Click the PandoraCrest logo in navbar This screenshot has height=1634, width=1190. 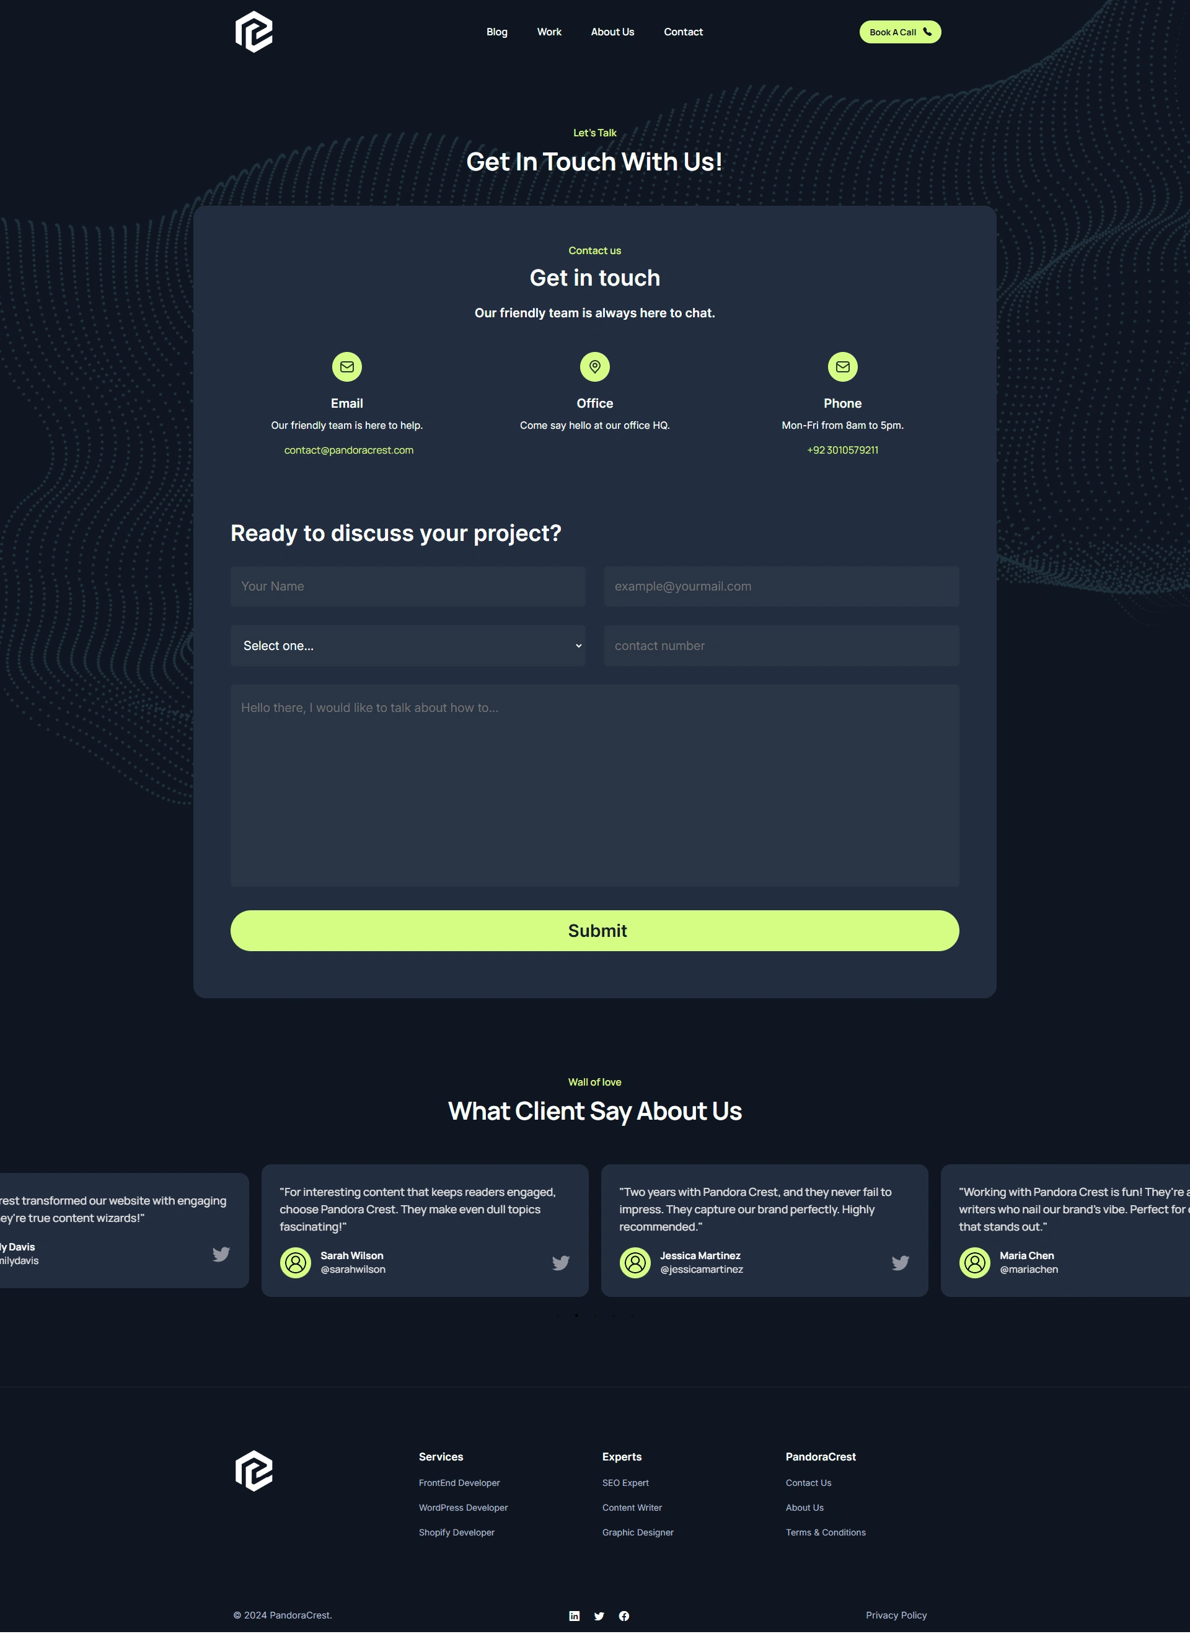click(253, 32)
